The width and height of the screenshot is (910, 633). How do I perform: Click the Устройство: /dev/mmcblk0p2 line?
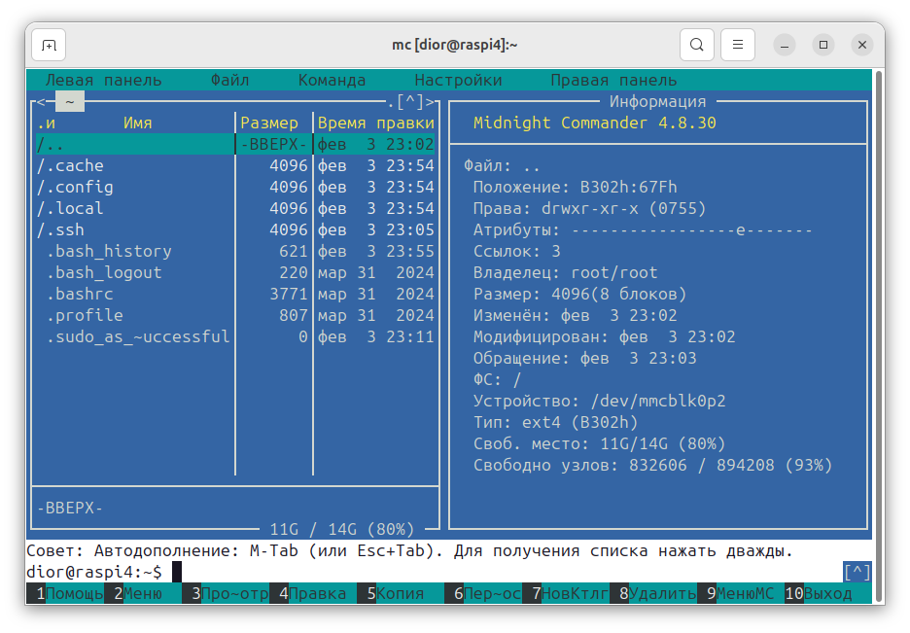click(599, 401)
